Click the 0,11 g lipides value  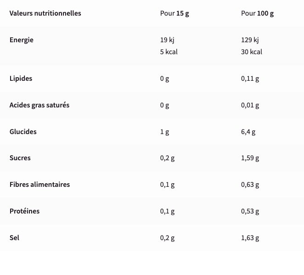250,79
